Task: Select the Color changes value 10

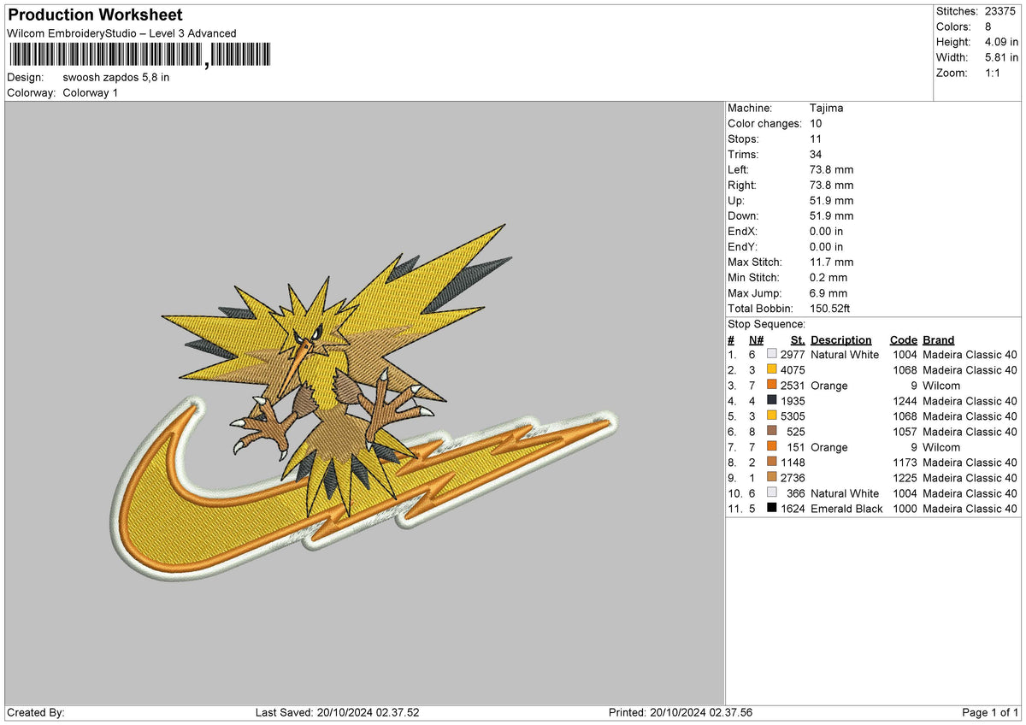Action: [x=816, y=123]
